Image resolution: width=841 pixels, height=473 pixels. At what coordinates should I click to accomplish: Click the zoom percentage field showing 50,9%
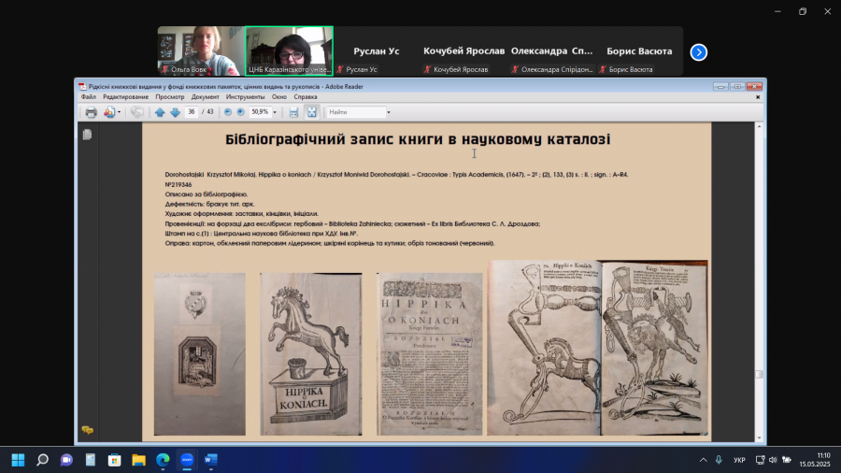pyautogui.click(x=260, y=112)
